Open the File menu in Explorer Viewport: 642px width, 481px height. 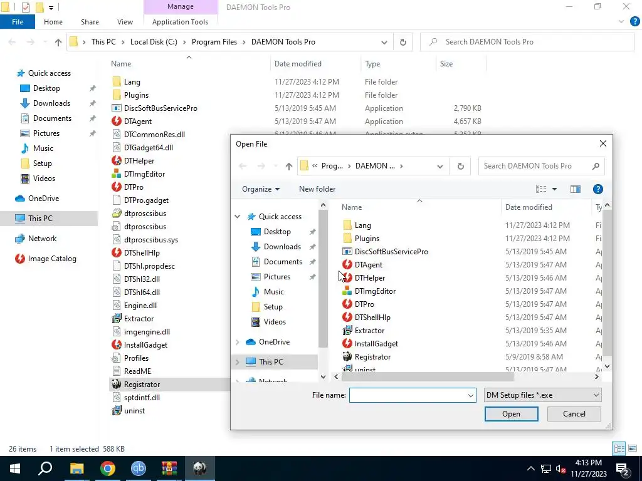click(18, 22)
